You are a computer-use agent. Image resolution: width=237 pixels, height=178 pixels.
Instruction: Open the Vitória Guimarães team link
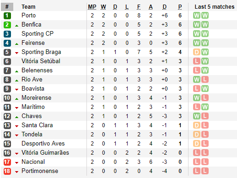[x=45, y=153]
